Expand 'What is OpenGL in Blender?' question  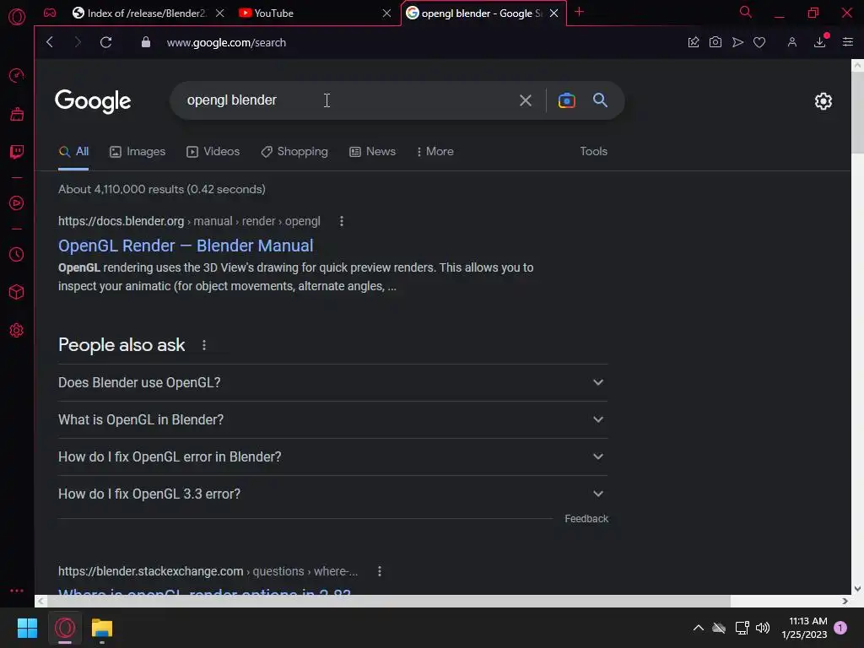332,420
